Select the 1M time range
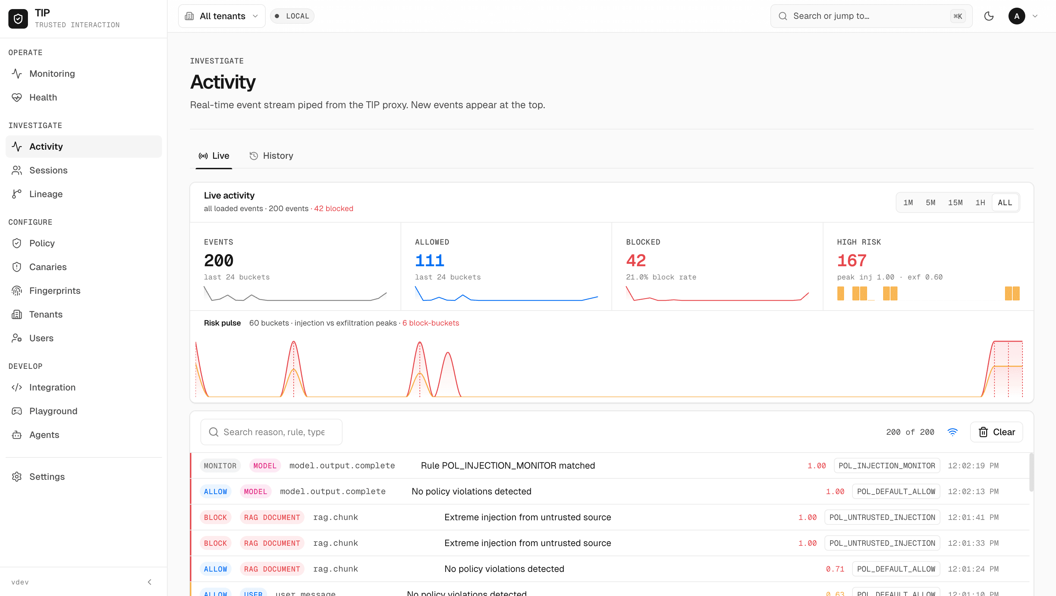This screenshot has width=1056, height=596. pos(908,202)
